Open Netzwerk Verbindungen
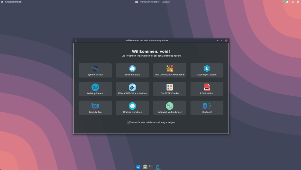This screenshot has height=170, width=301. click(x=170, y=108)
